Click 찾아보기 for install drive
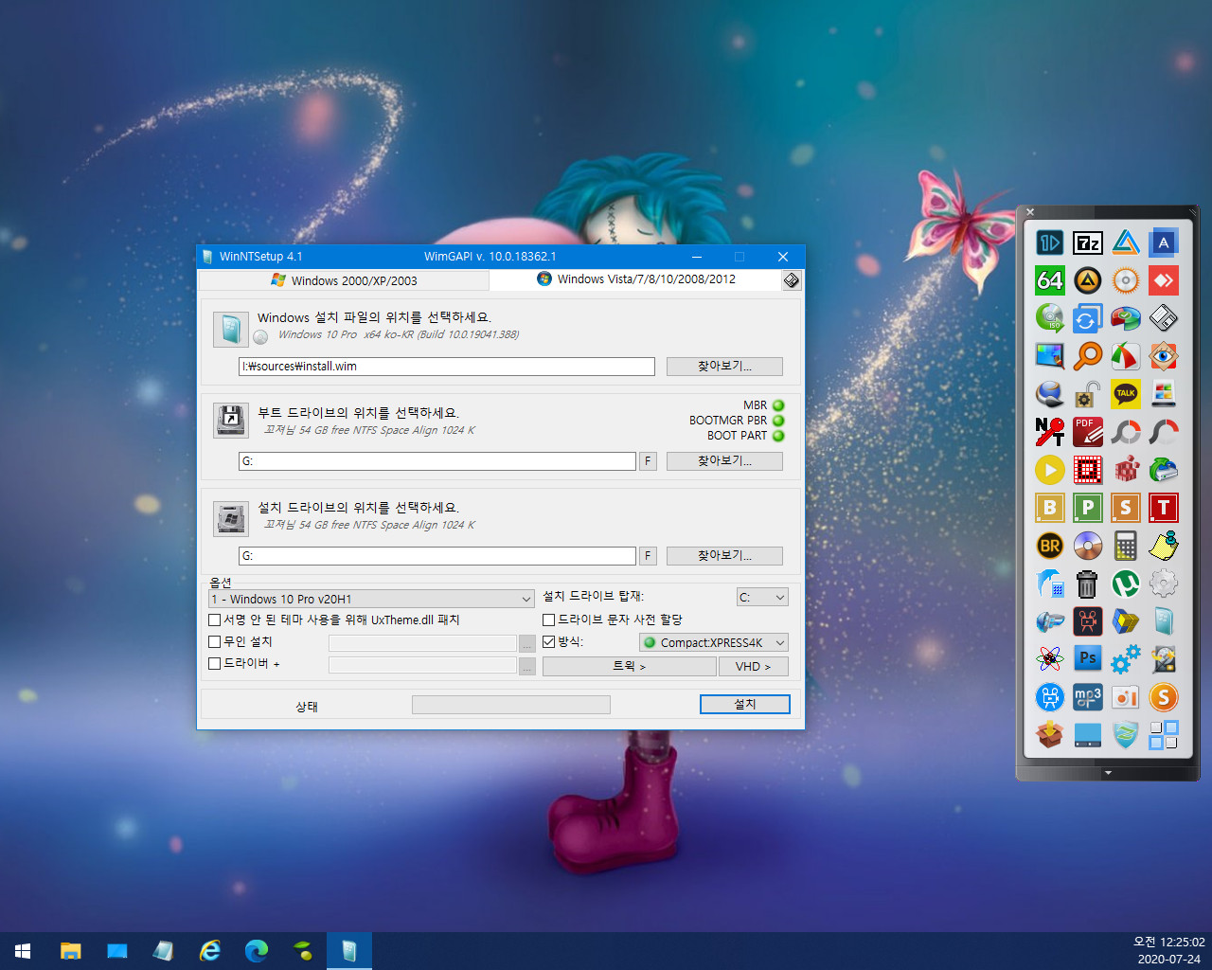1212x970 pixels. 724,555
